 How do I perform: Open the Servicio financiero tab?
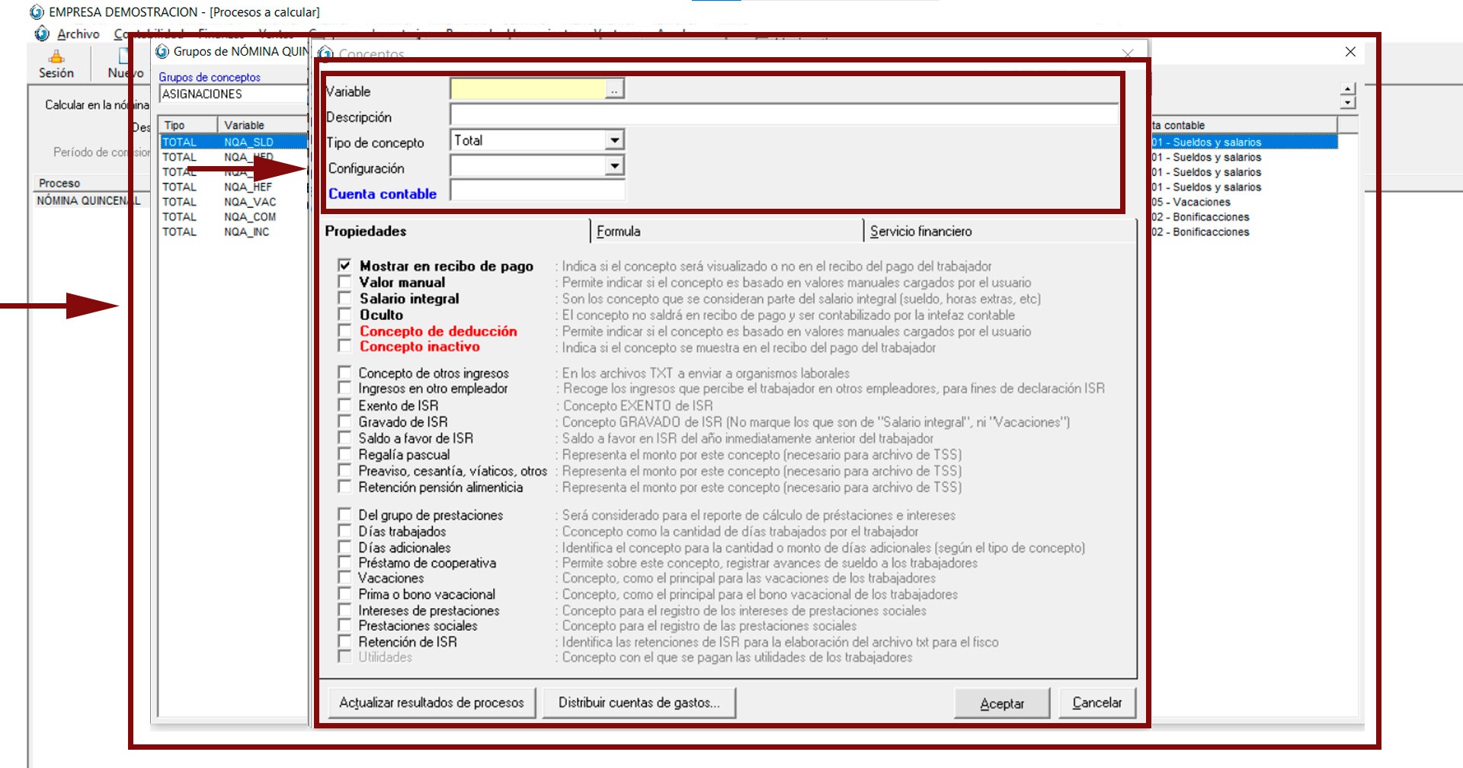coord(920,232)
